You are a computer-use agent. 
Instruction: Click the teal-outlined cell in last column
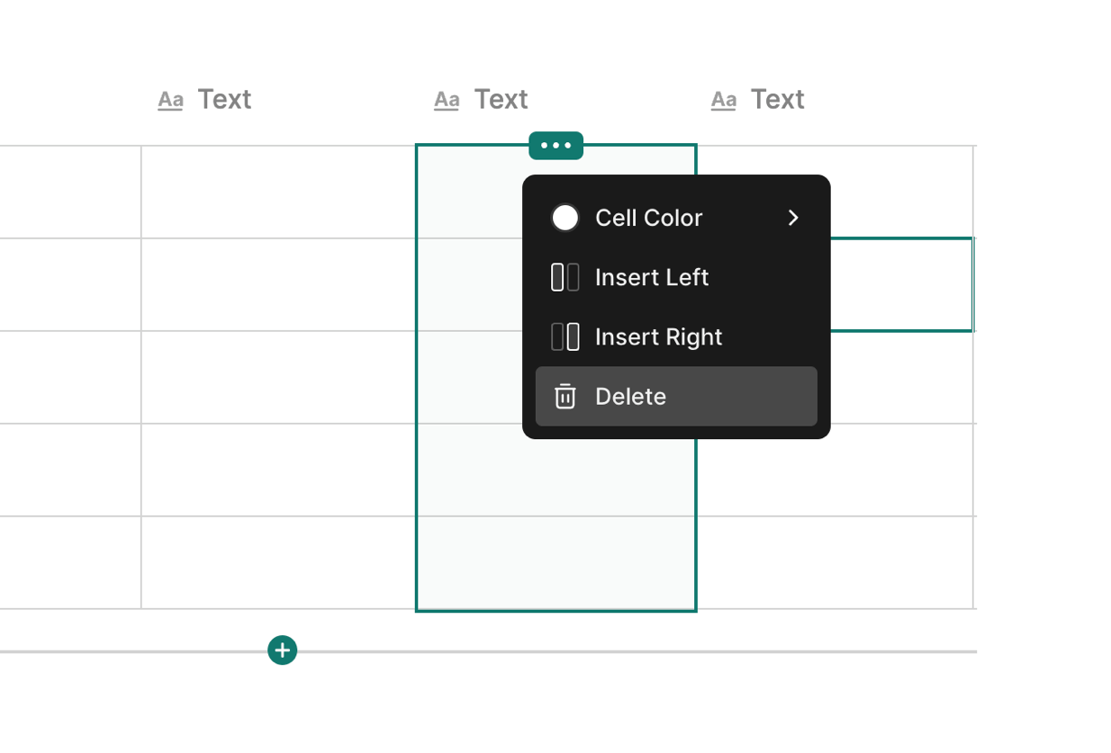[900, 284]
